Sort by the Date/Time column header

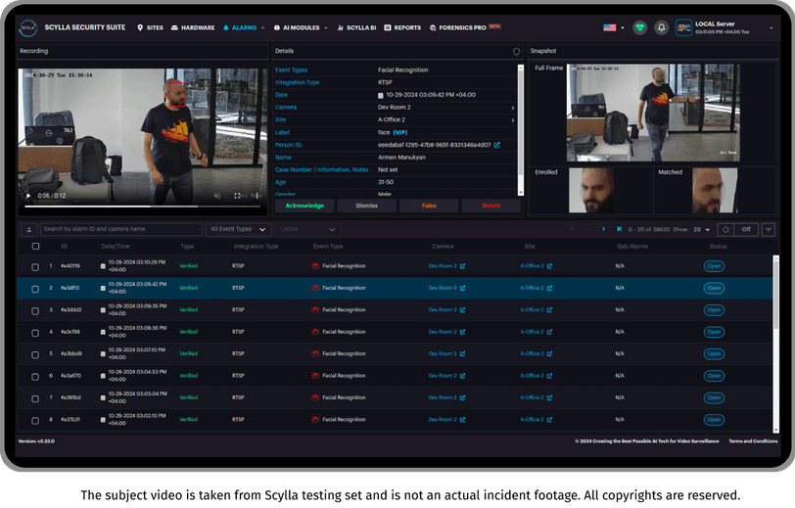click(x=116, y=247)
